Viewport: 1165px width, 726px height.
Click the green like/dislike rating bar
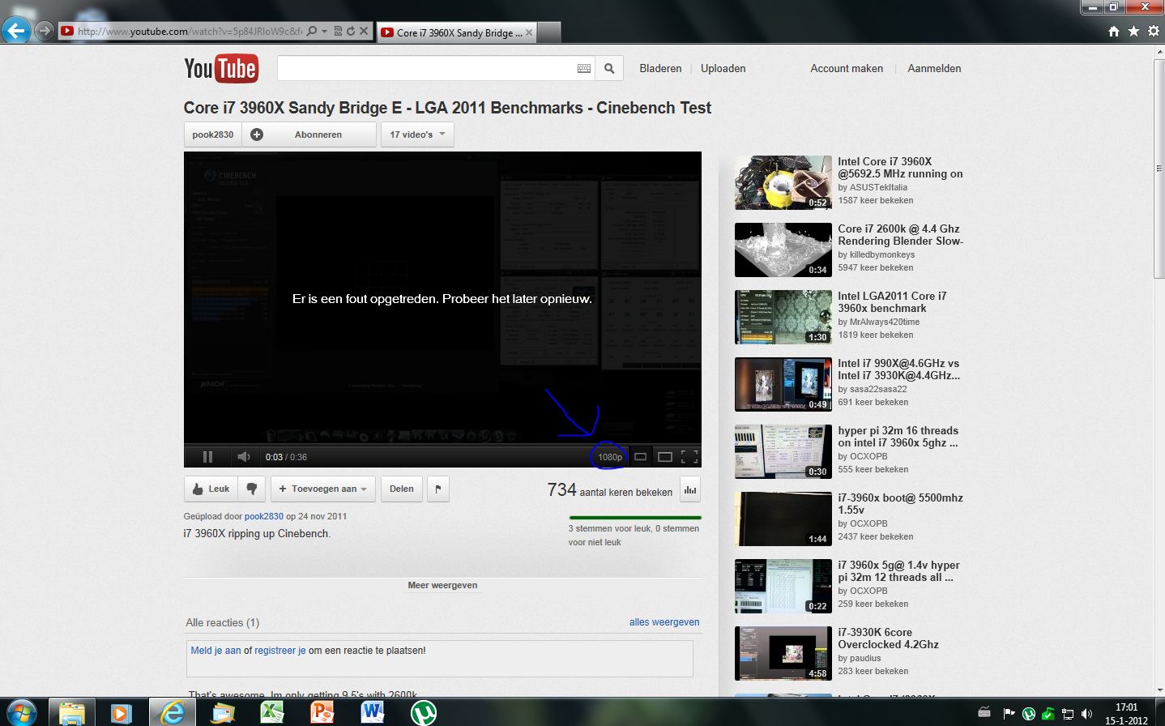point(635,517)
